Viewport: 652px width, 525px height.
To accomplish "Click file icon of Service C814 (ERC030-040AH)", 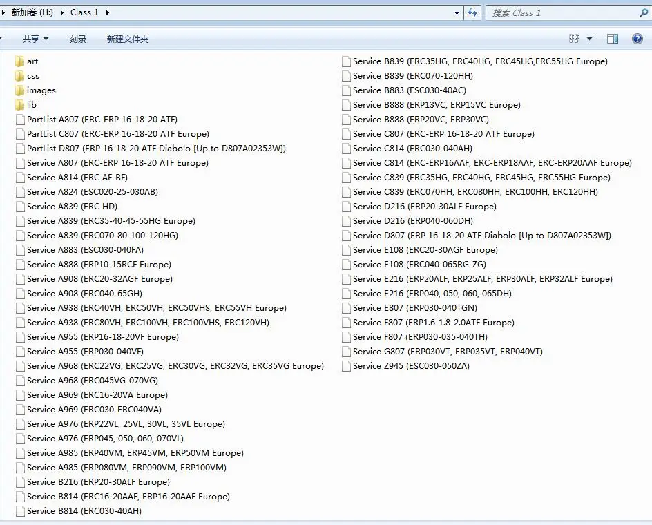I will click(346, 149).
